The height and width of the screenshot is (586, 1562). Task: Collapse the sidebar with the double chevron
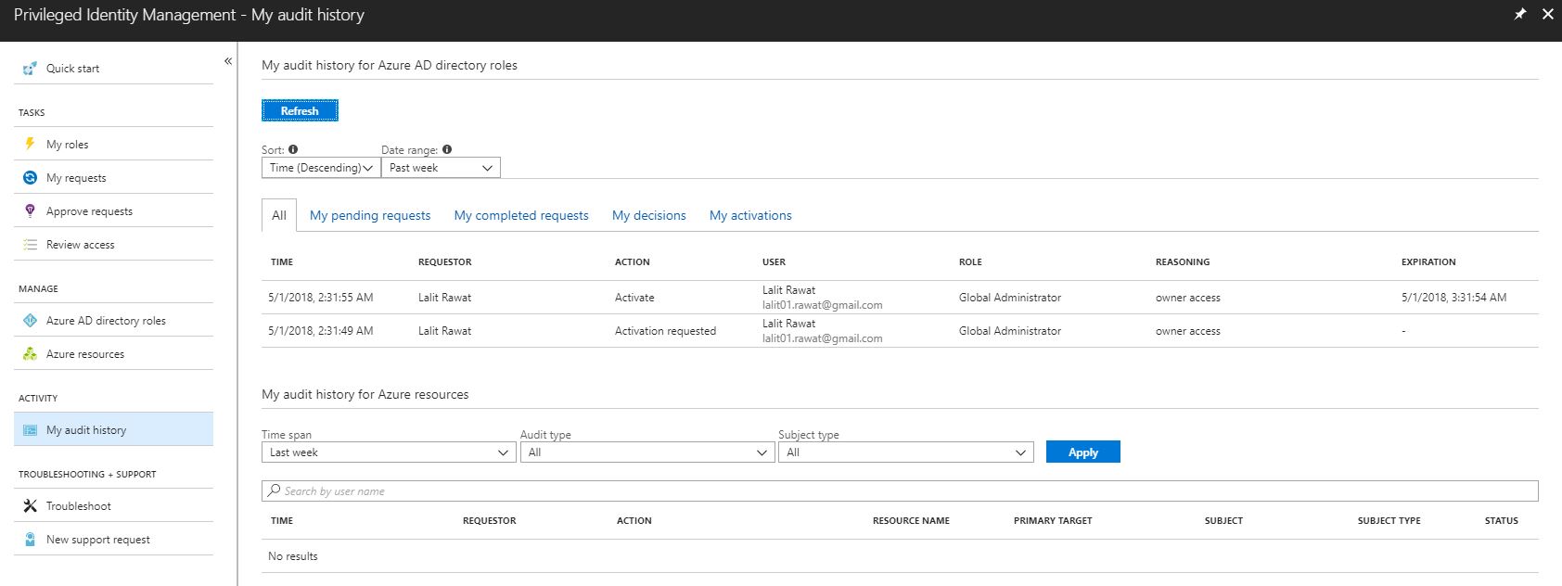tap(228, 61)
